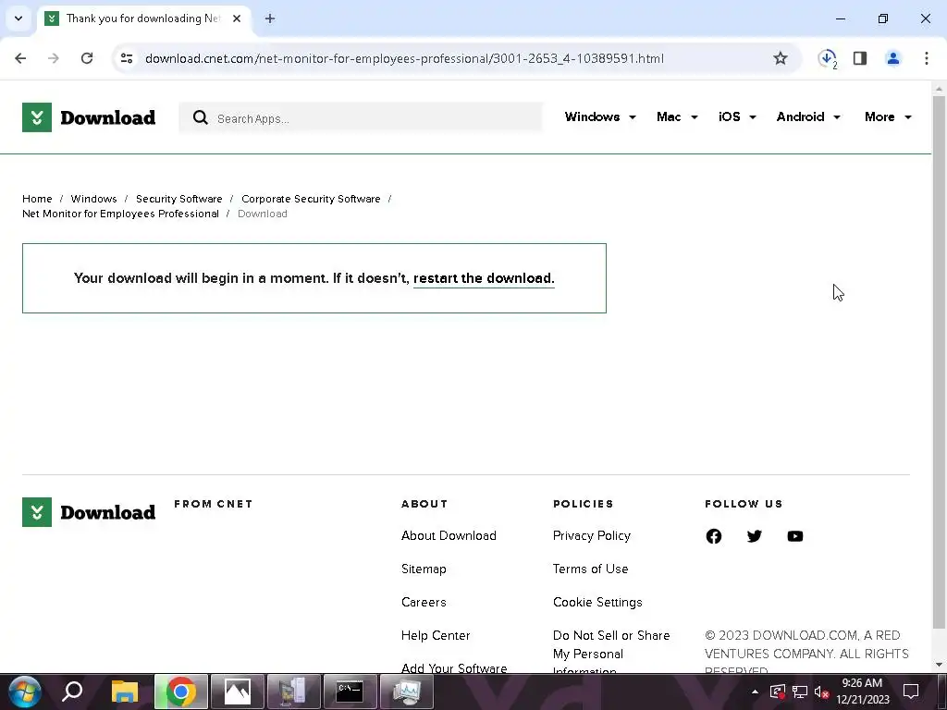The image size is (947, 710).
Task: Click the address bar URL
Action: point(405,58)
